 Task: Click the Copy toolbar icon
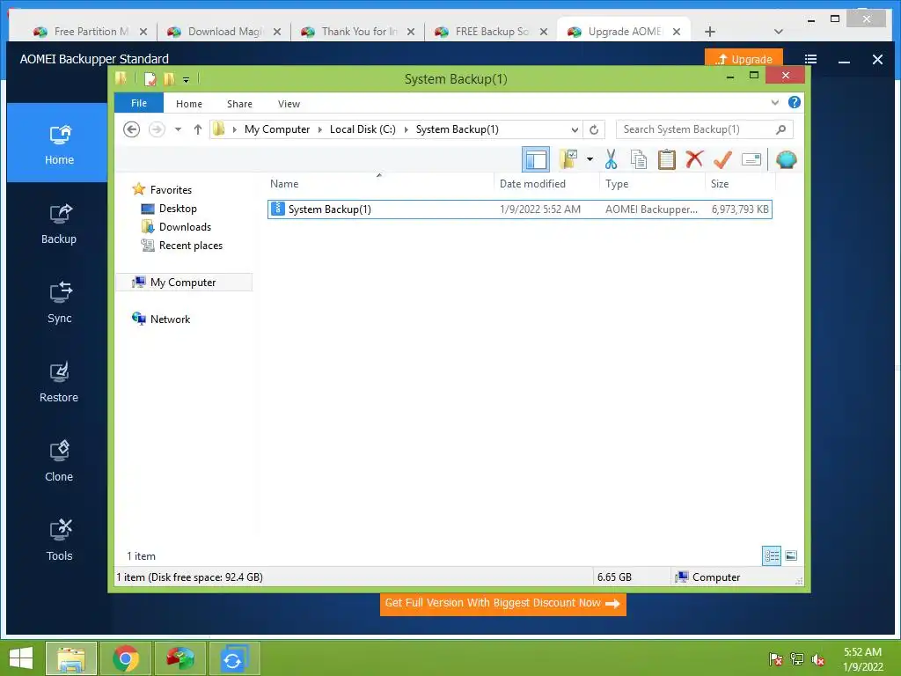pyautogui.click(x=639, y=159)
